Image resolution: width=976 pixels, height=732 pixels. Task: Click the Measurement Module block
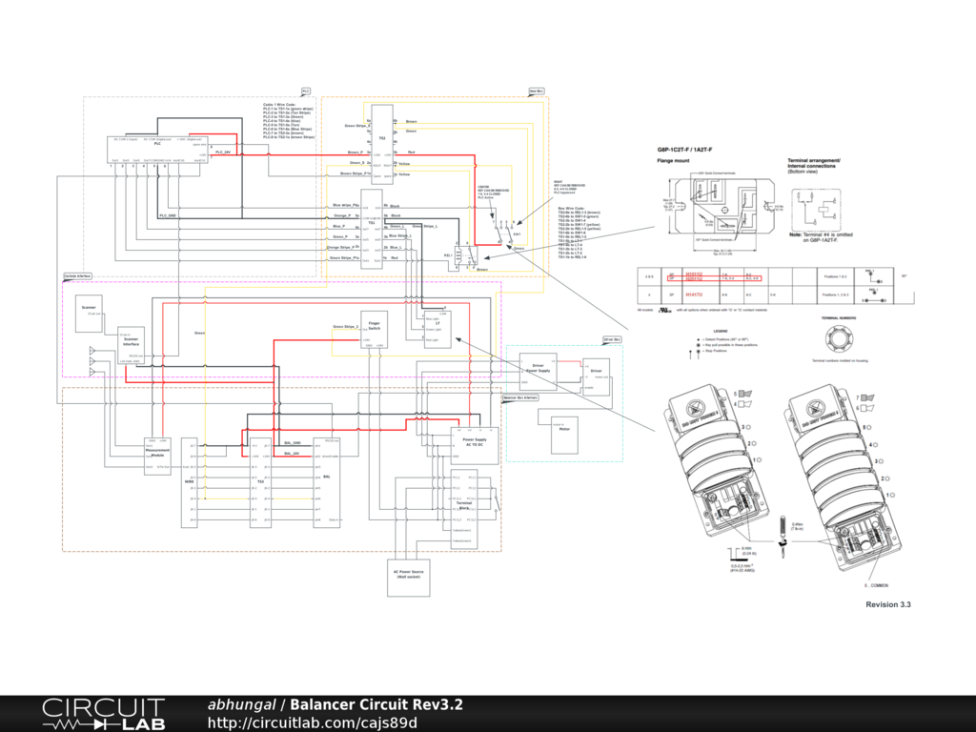[x=157, y=454]
